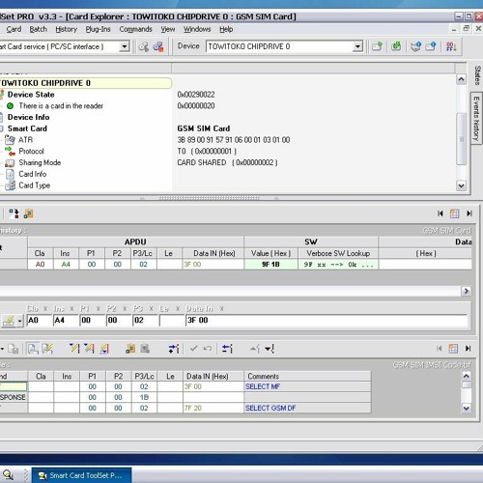Image resolution: width=483 pixels, height=483 pixels.
Task: Click the gears icon with red marker
Action: point(158,46)
